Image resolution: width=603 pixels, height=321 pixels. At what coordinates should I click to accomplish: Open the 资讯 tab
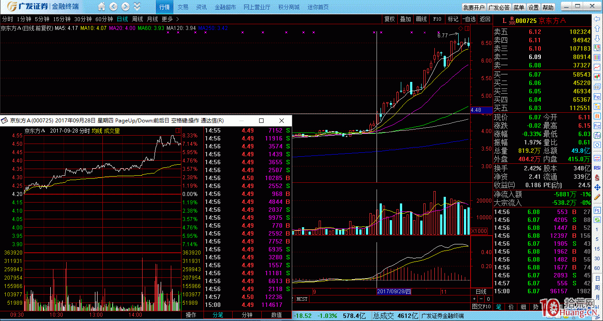click(x=201, y=7)
